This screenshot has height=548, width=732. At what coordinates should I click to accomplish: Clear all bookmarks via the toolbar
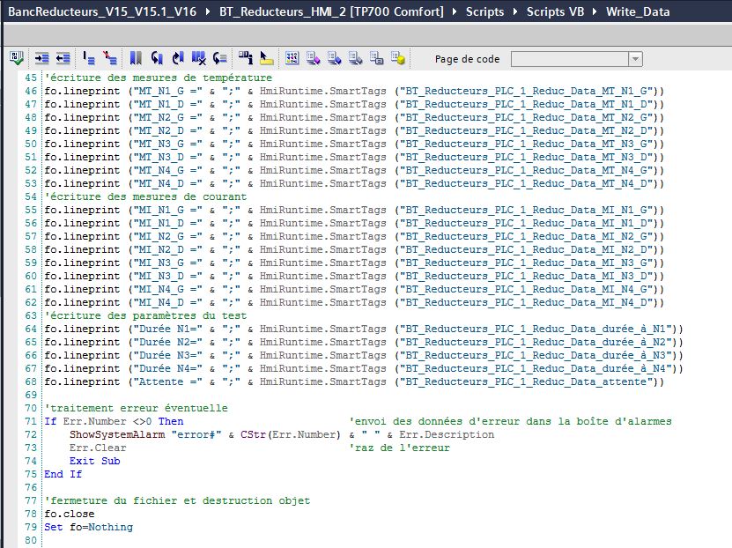pos(199,58)
